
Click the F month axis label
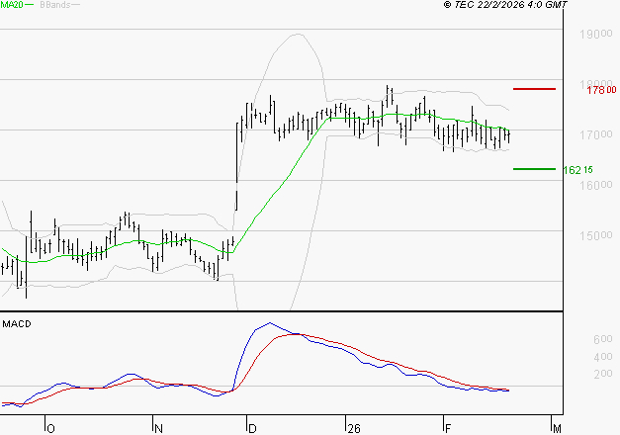click(448, 429)
